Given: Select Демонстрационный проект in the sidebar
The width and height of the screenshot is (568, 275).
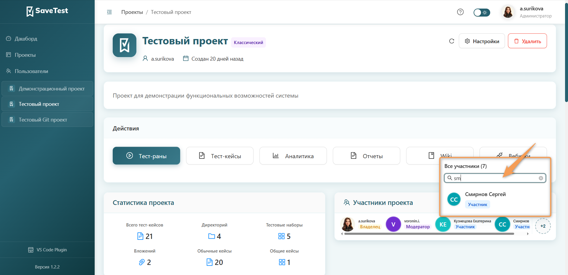Looking at the screenshot, I should (x=47, y=89).
